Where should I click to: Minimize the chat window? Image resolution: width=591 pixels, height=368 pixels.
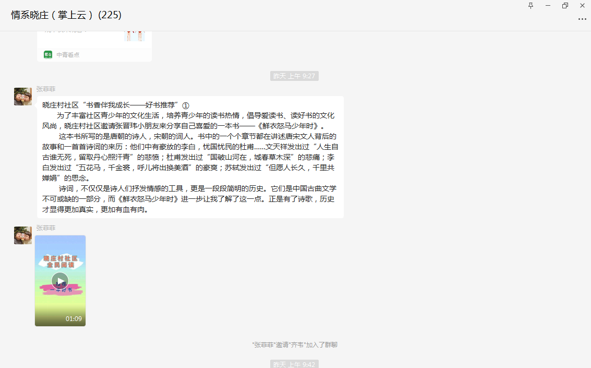548,6
